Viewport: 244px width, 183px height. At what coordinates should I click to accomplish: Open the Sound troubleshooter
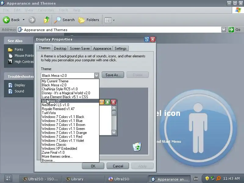pyautogui.click(x=19, y=91)
